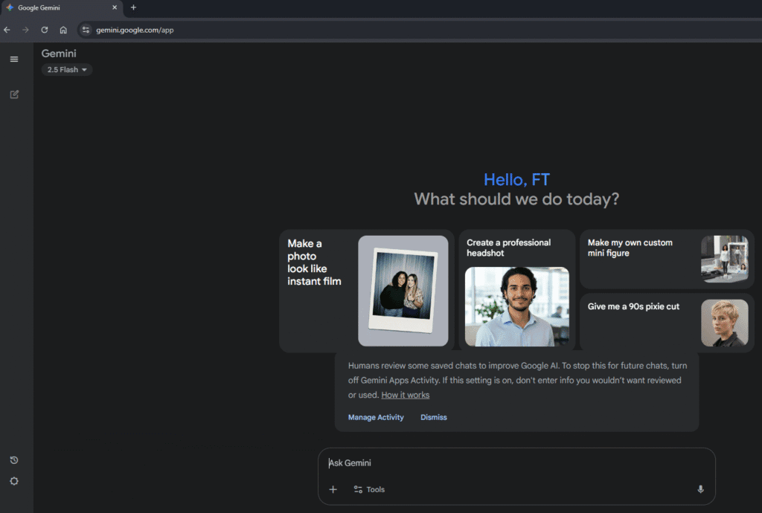Click the Manage Activity link
Image resolution: width=762 pixels, height=513 pixels.
[x=376, y=417]
